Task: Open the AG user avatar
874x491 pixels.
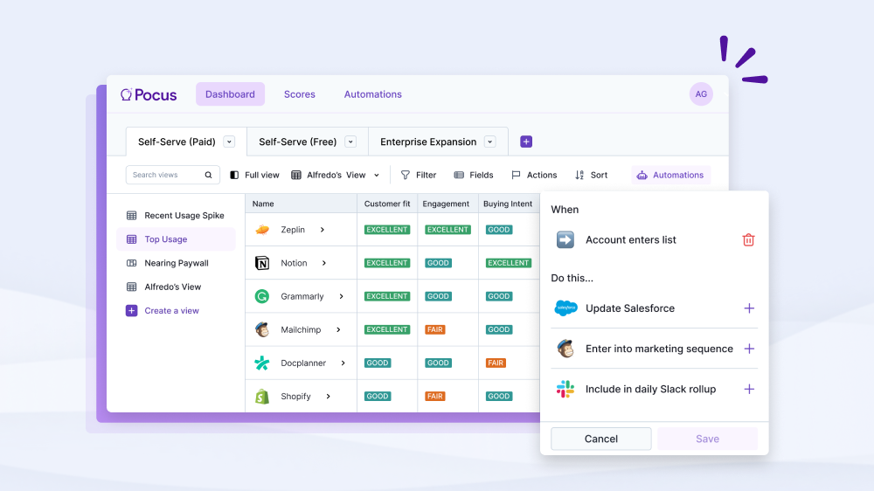Action: tap(701, 94)
